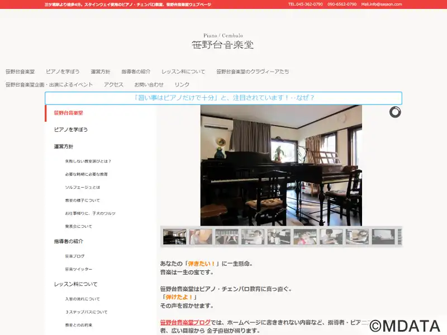Select the first piano room thumbnail

coord(174,236)
